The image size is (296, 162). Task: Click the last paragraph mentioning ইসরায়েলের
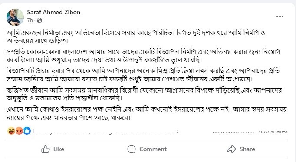[146, 113]
